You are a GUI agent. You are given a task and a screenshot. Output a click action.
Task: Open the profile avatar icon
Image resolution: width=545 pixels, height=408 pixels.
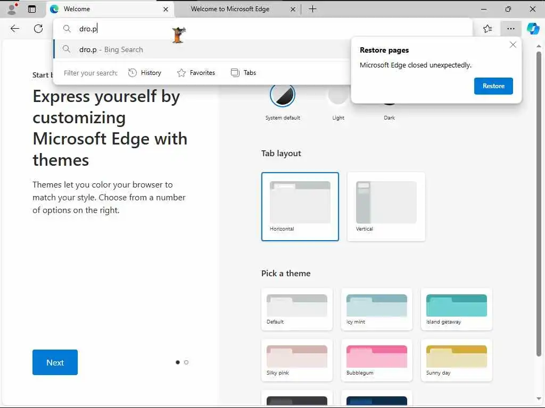pos(12,9)
